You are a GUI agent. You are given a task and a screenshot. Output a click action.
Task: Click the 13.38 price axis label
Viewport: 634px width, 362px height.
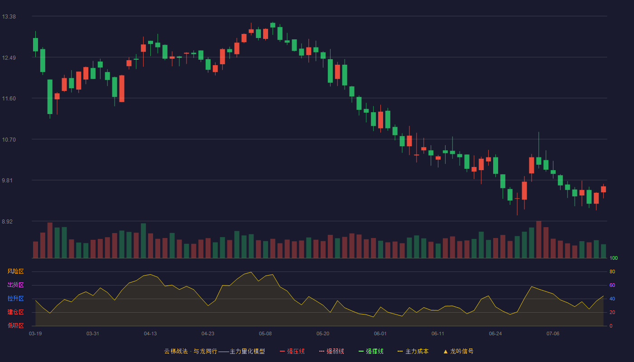click(9, 17)
